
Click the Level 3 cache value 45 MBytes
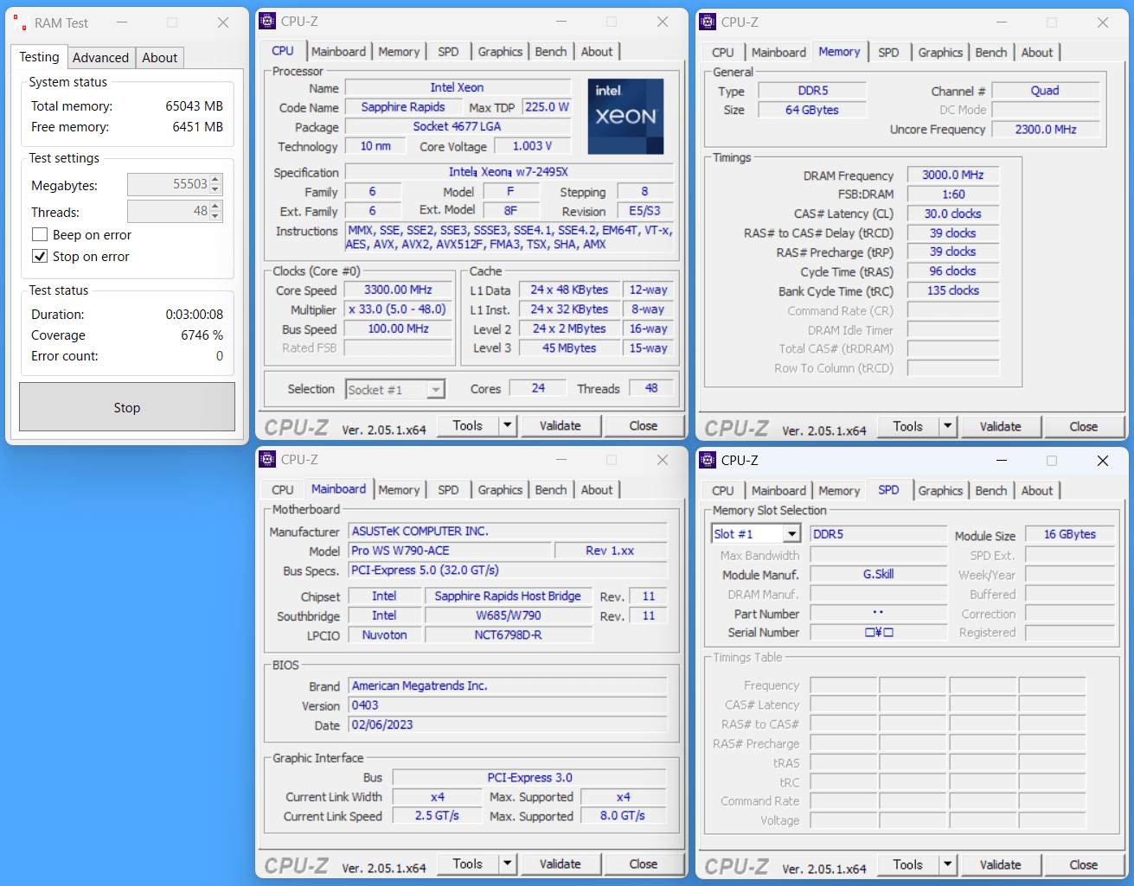pyautogui.click(x=569, y=347)
